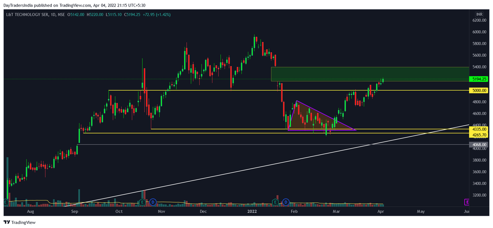Click the current price label 5194.25
The height and width of the screenshot is (228, 493).
(479, 79)
